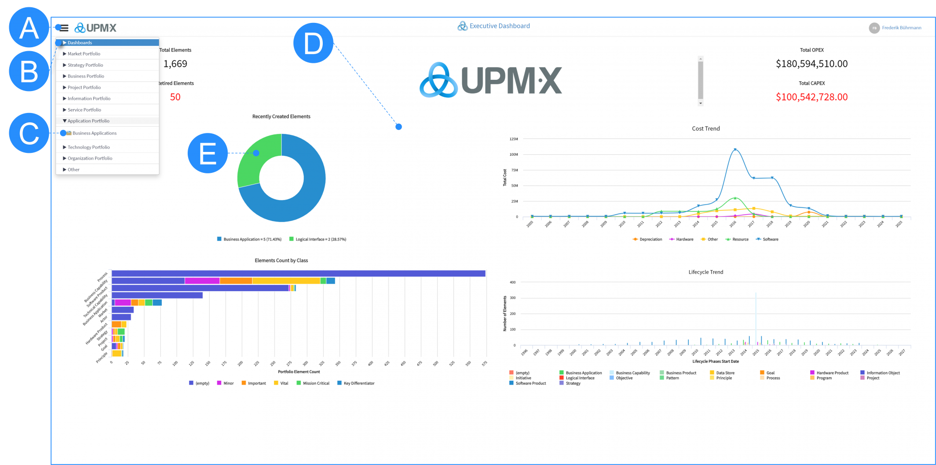Toggle Business Capability in Lifecycle Trend legend
This screenshot has height=465, width=936.
click(629, 373)
